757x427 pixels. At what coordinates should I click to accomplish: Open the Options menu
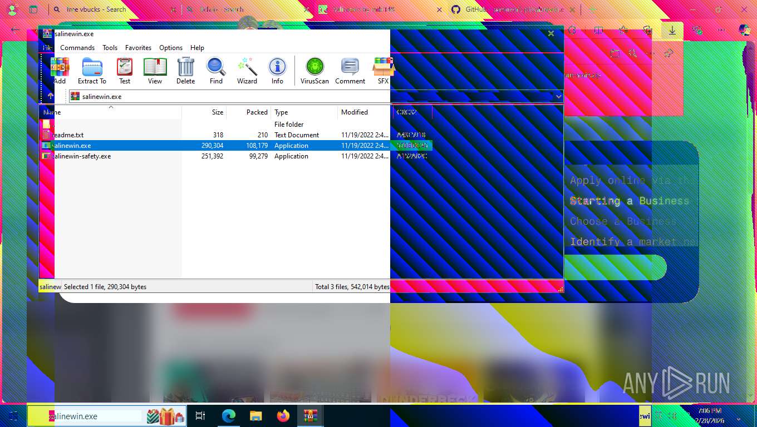coord(171,48)
